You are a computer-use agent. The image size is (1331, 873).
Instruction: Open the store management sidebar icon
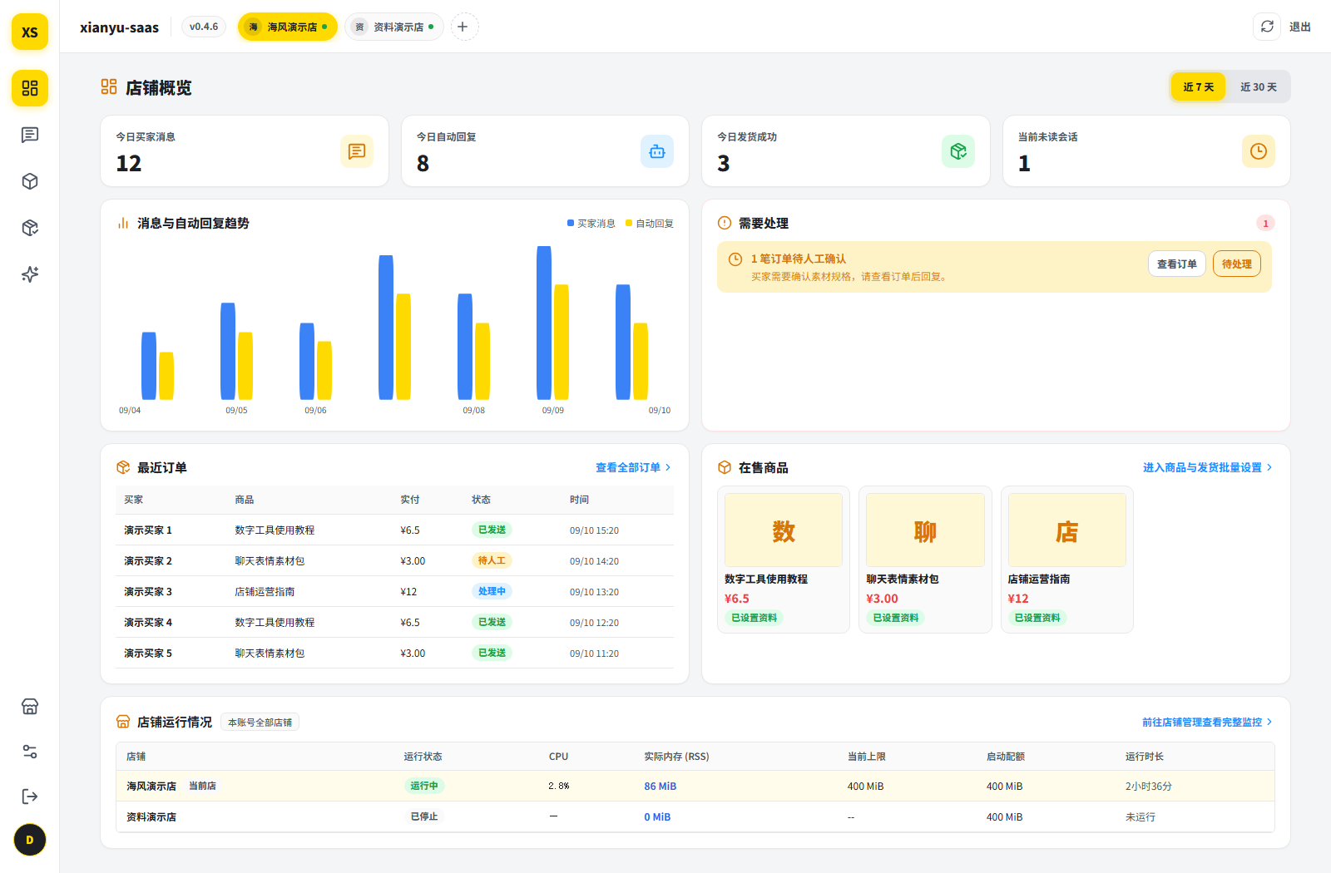coord(30,707)
